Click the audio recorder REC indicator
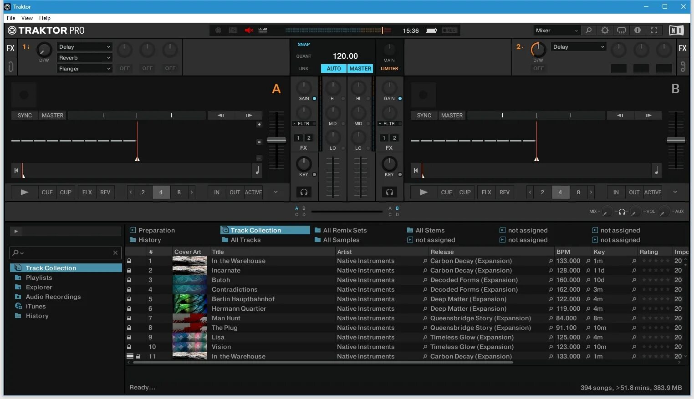The height and width of the screenshot is (399, 694). pyautogui.click(x=449, y=30)
